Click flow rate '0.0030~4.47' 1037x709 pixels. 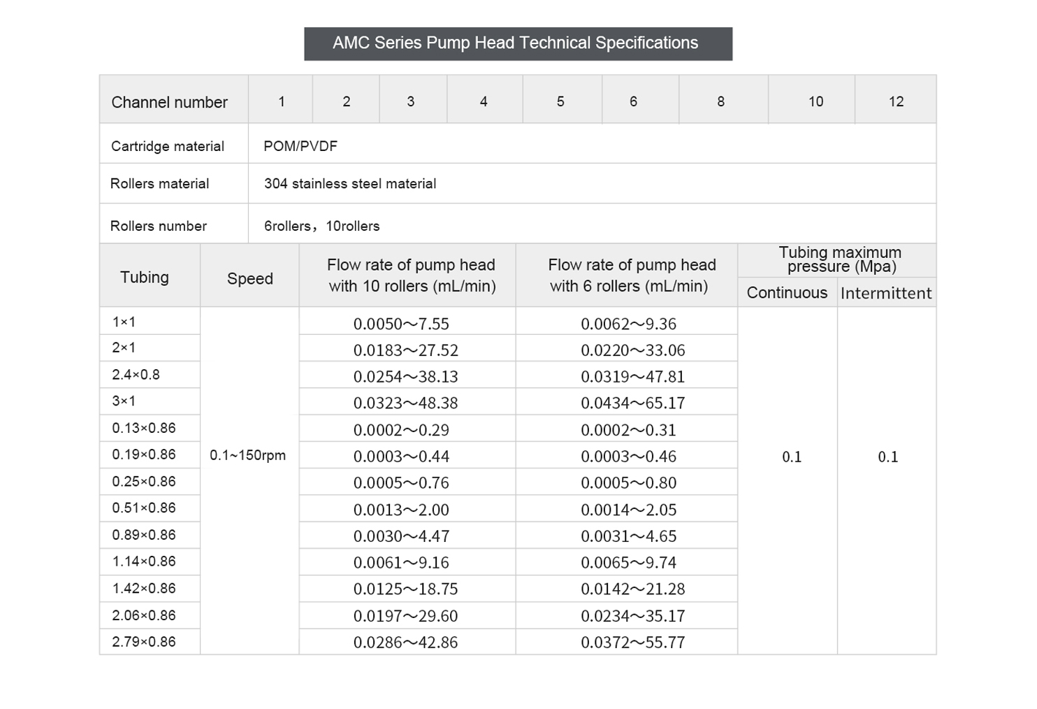click(x=401, y=536)
